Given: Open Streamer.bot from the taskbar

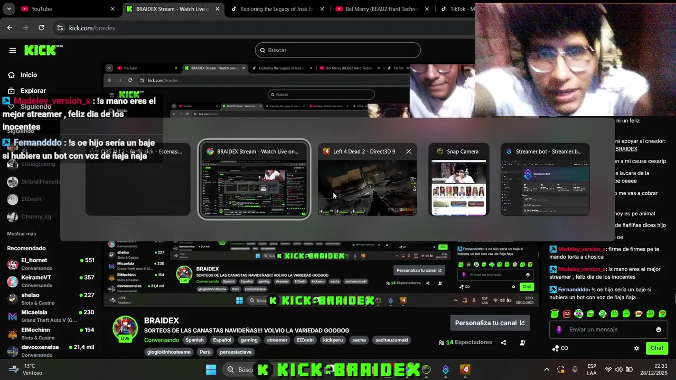Looking at the screenshot, I should point(446,369).
